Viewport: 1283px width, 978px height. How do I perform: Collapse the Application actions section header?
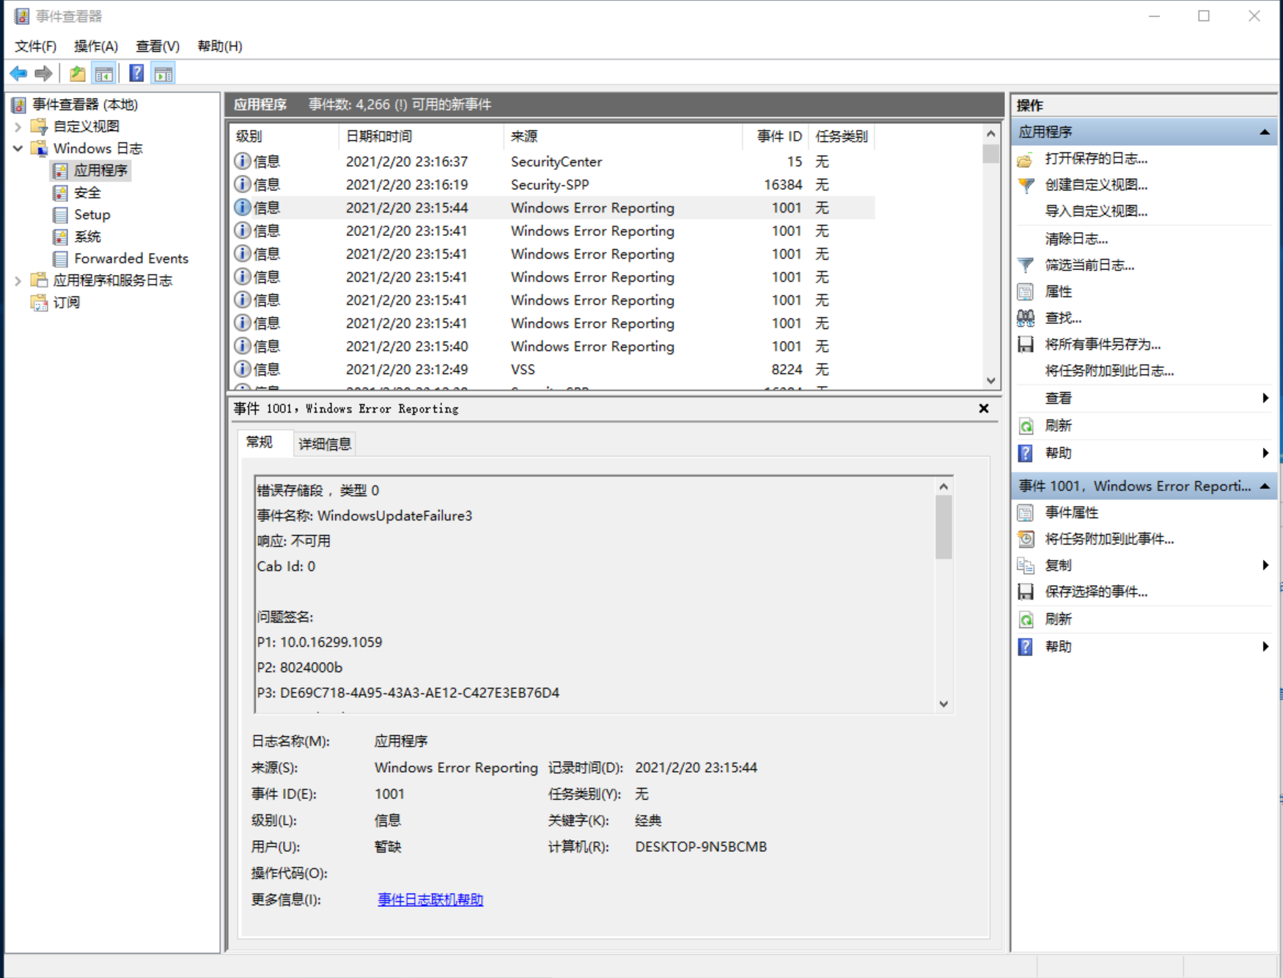coord(1264,132)
